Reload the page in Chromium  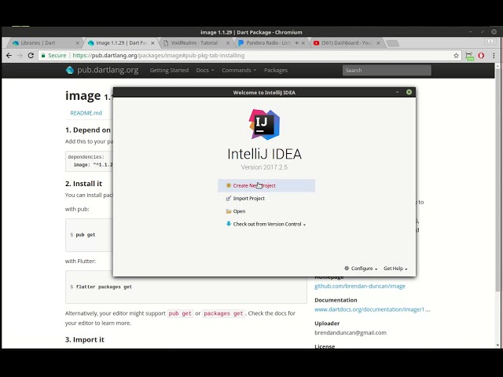coord(31,56)
